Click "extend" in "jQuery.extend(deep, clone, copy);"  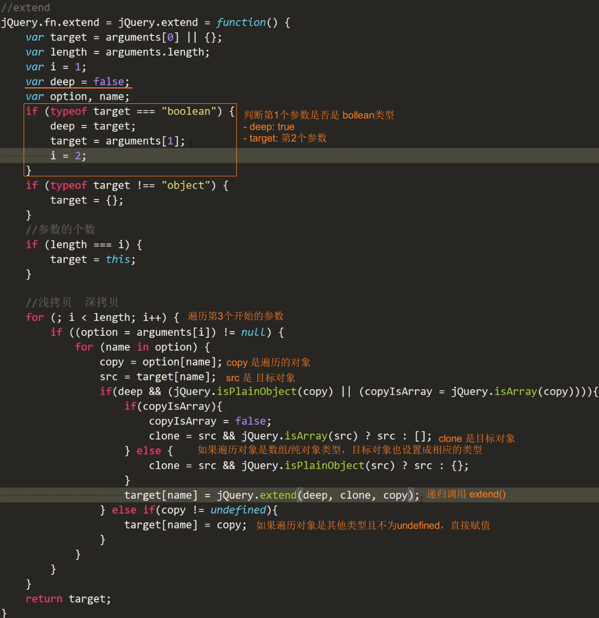click(278, 496)
